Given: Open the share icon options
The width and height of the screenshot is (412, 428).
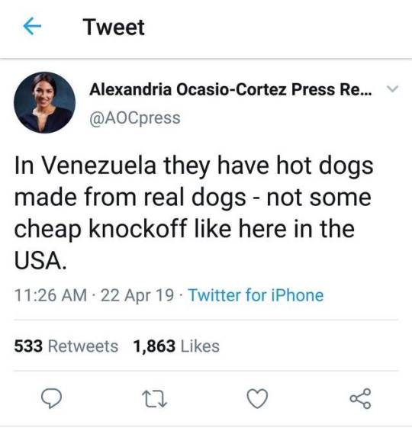Looking at the screenshot, I should [360, 398].
